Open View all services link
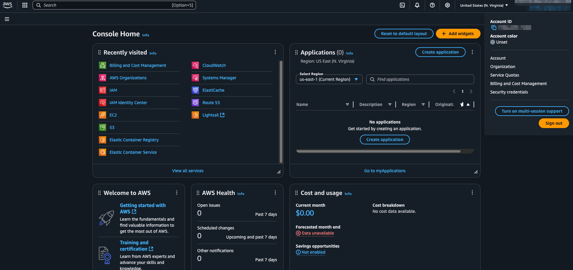The width and height of the screenshot is (573, 270). 188,171
